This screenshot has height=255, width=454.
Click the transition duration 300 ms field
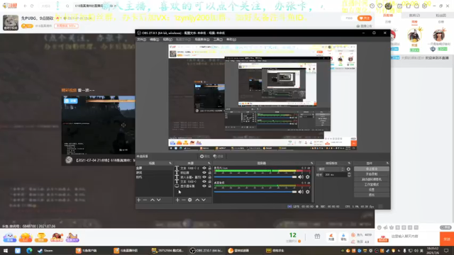coord(336,175)
